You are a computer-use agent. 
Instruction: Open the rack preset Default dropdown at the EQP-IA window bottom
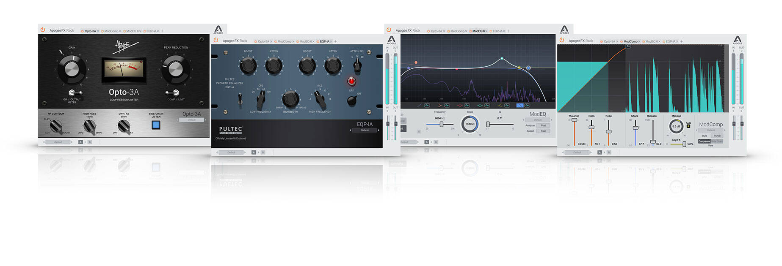coord(231,152)
